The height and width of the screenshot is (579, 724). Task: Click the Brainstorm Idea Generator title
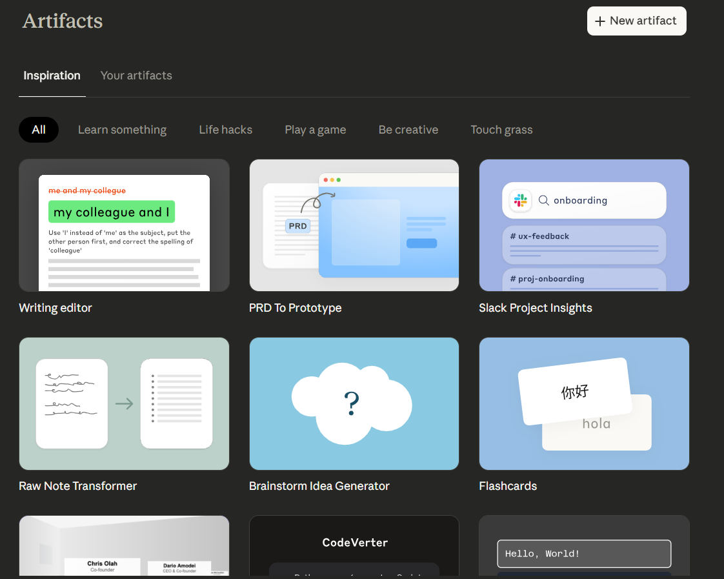[319, 486]
